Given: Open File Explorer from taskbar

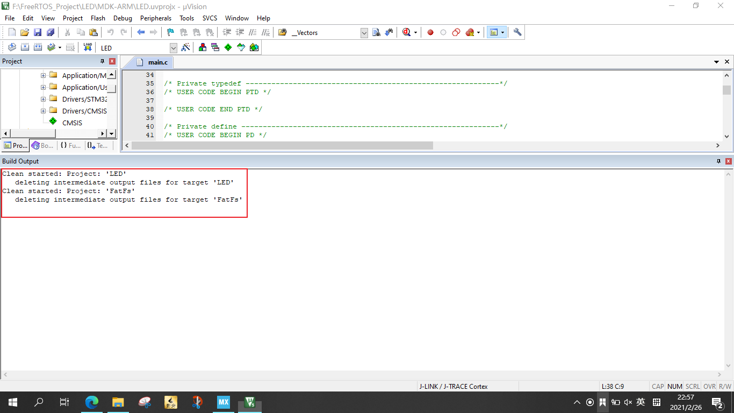Looking at the screenshot, I should pyautogui.click(x=118, y=402).
